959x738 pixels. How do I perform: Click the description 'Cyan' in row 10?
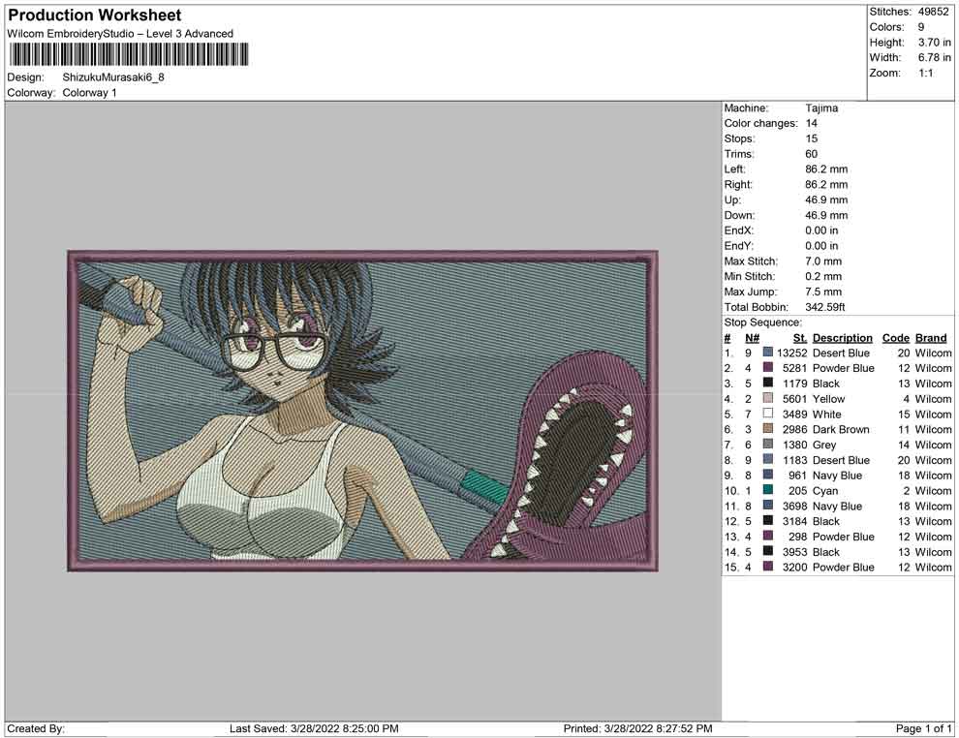coord(825,490)
